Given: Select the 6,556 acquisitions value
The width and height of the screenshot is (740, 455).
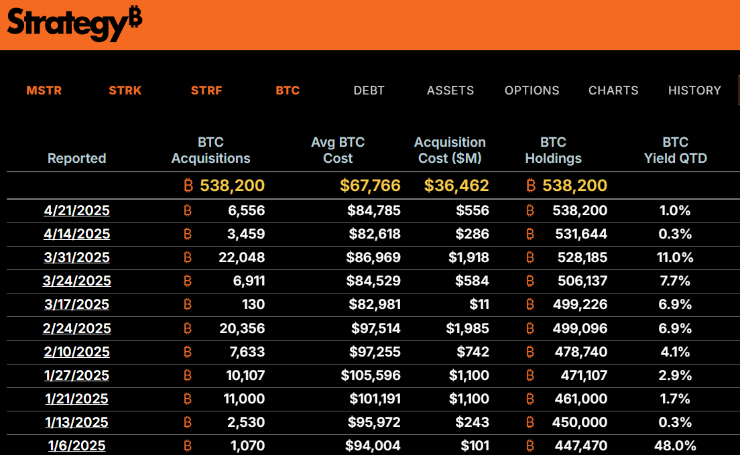Looking at the screenshot, I should [247, 210].
